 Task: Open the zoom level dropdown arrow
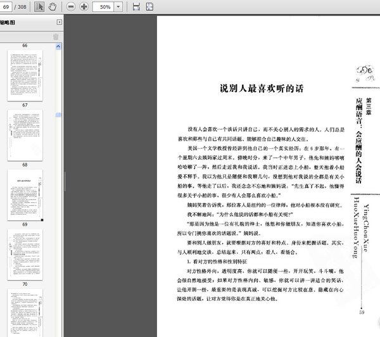point(118,7)
